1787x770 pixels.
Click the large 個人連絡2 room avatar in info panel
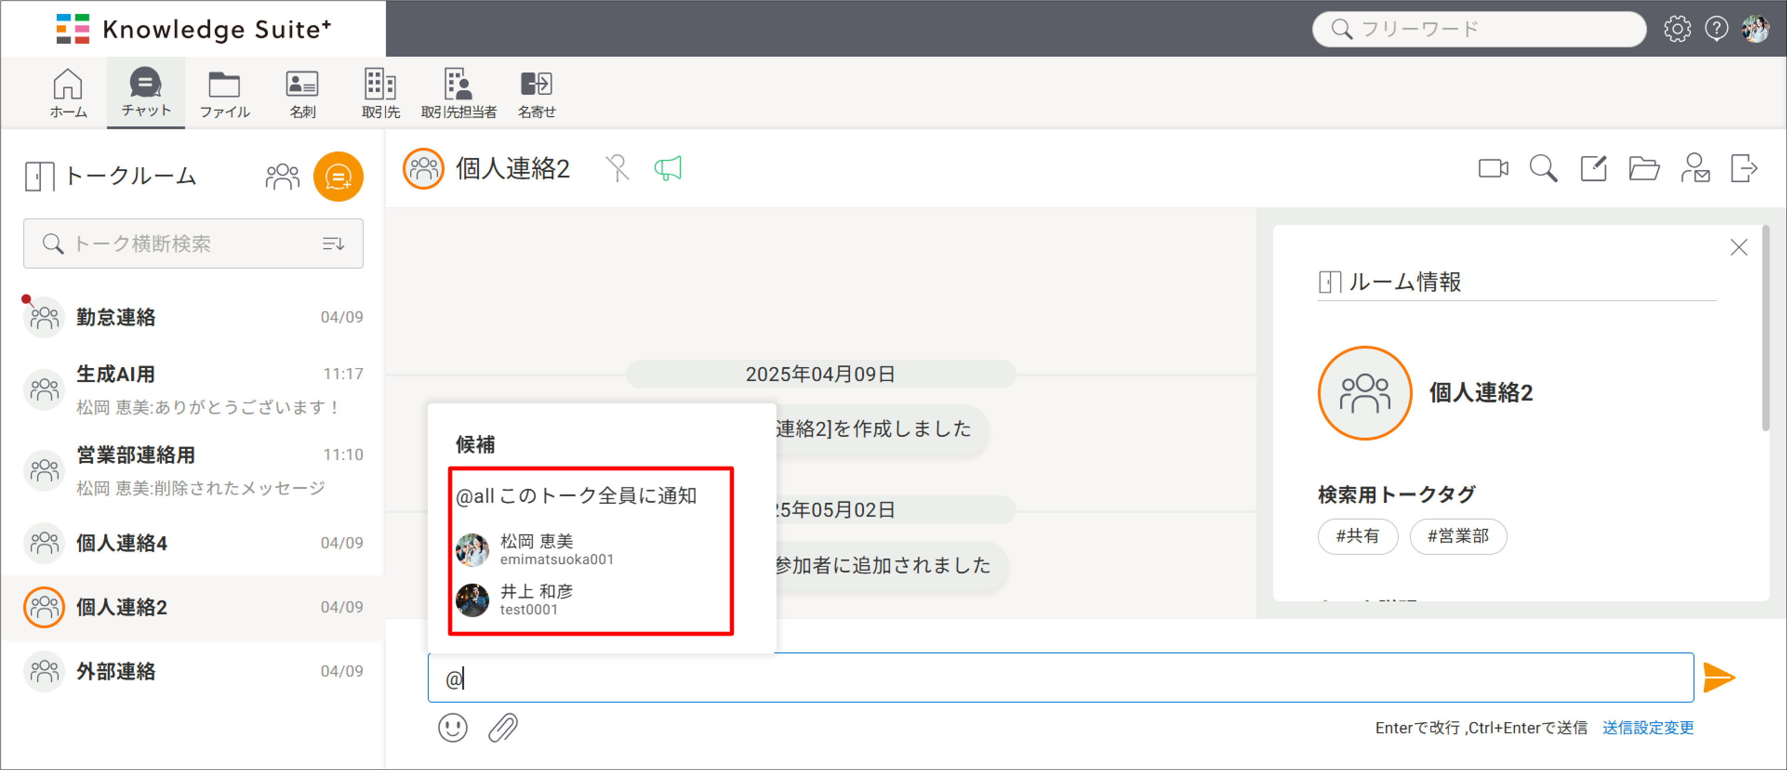coord(1364,393)
